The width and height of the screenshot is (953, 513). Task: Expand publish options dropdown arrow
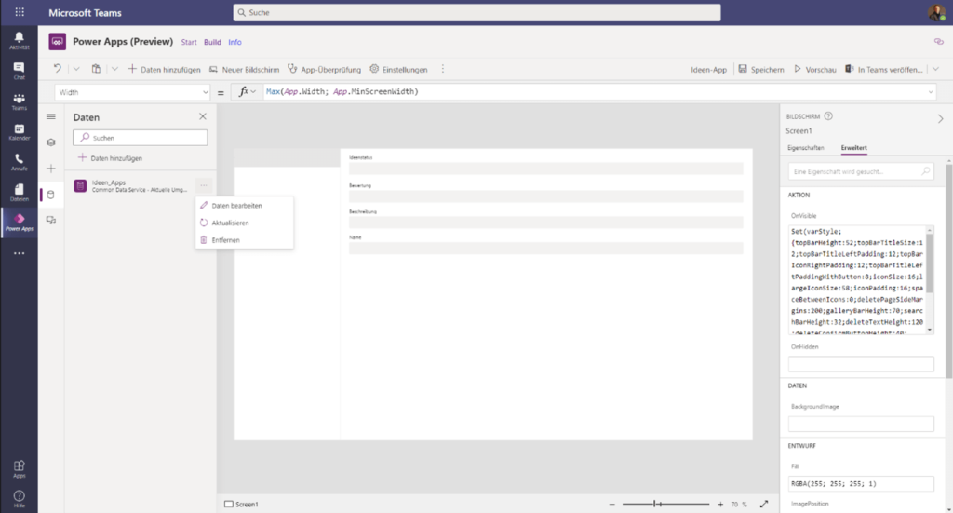pyautogui.click(x=936, y=69)
